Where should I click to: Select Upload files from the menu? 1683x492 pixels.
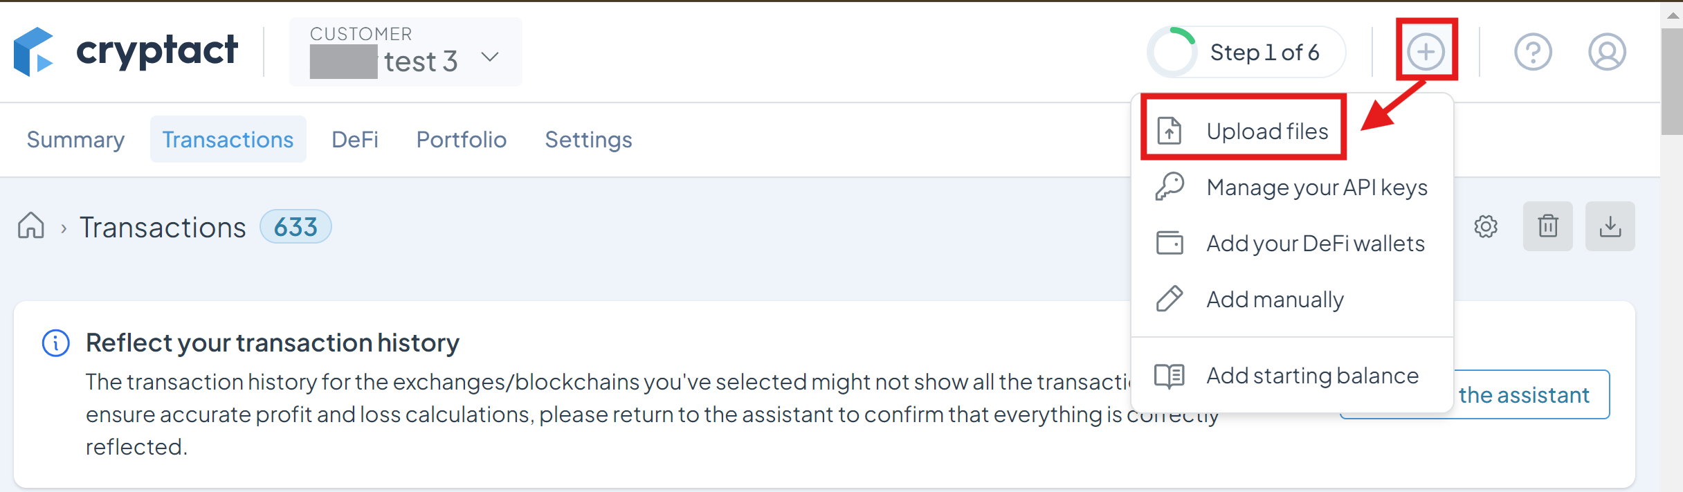coord(1243,131)
